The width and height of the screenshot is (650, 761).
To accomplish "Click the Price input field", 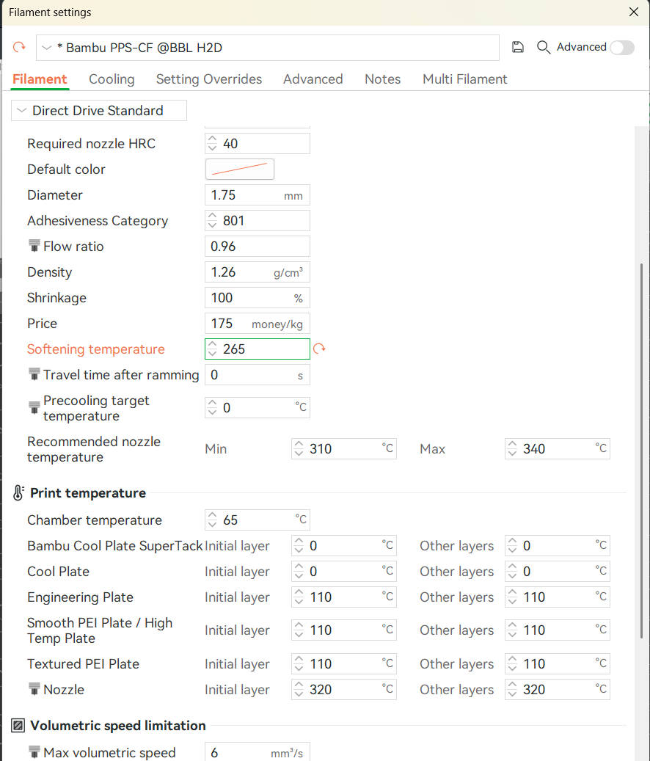I will point(257,324).
